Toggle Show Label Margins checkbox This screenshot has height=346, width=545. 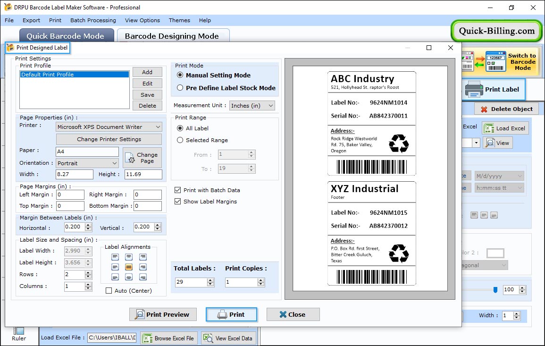pos(177,202)
